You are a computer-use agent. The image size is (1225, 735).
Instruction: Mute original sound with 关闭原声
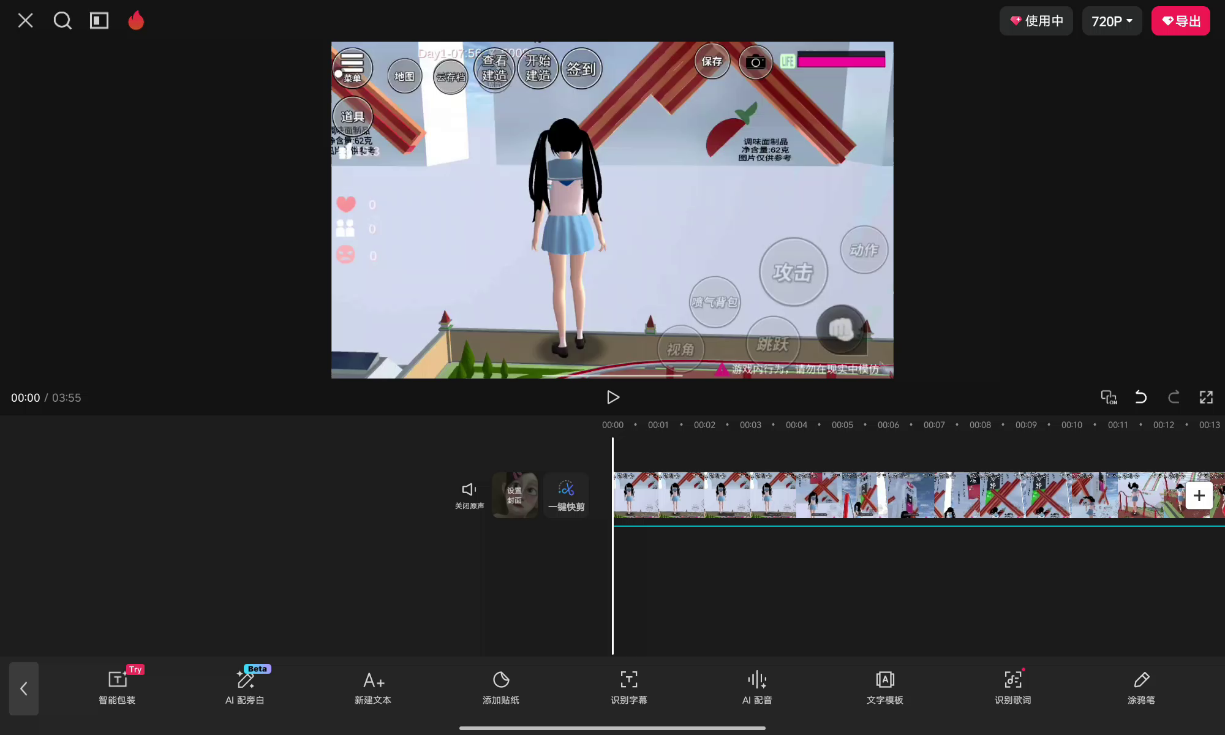coord(469,495)
